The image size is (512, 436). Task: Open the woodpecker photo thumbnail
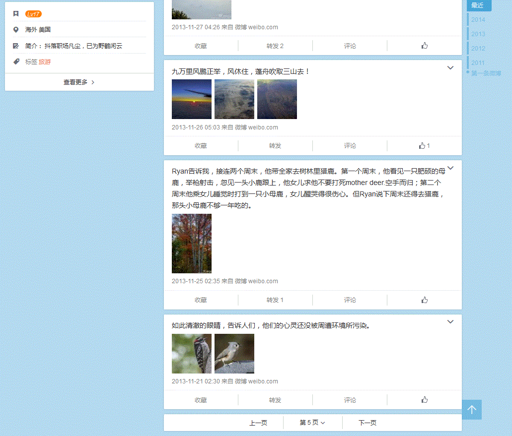192,354
